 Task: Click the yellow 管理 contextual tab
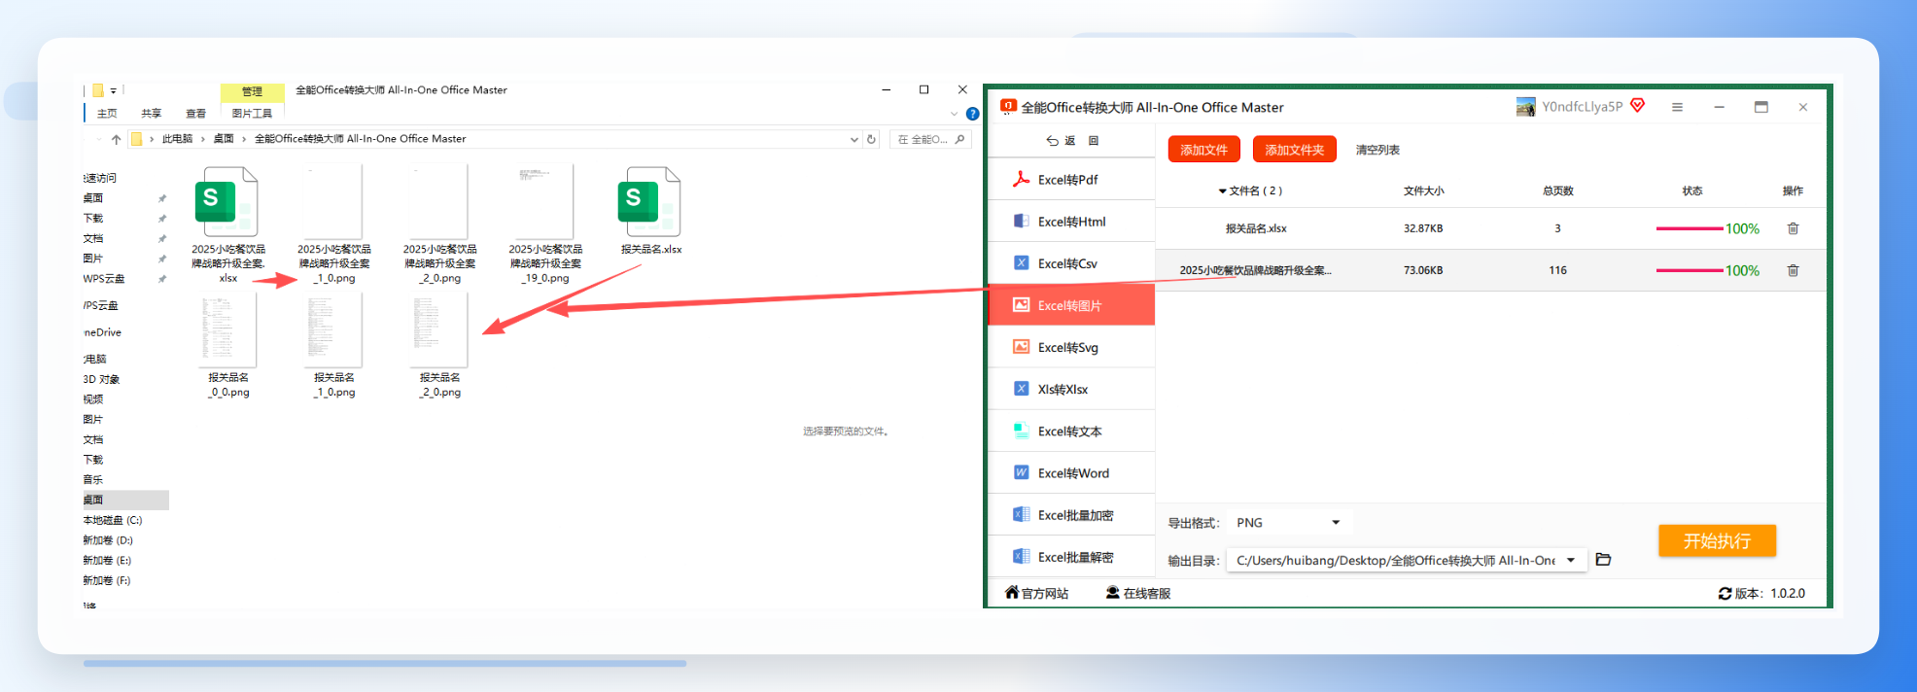(252, 91)
